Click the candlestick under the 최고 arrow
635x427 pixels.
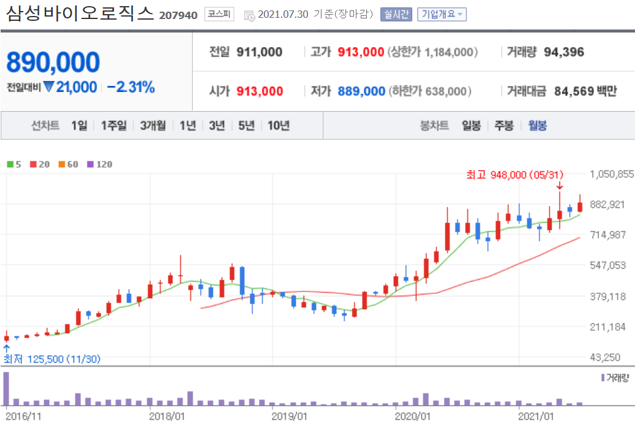(560, 210)
